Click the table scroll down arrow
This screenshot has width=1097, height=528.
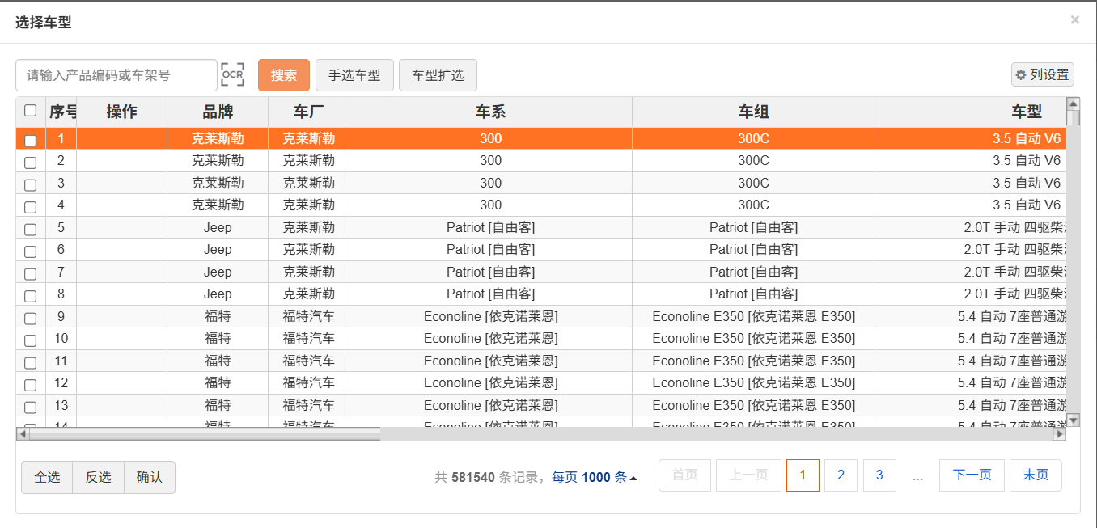1074,420
